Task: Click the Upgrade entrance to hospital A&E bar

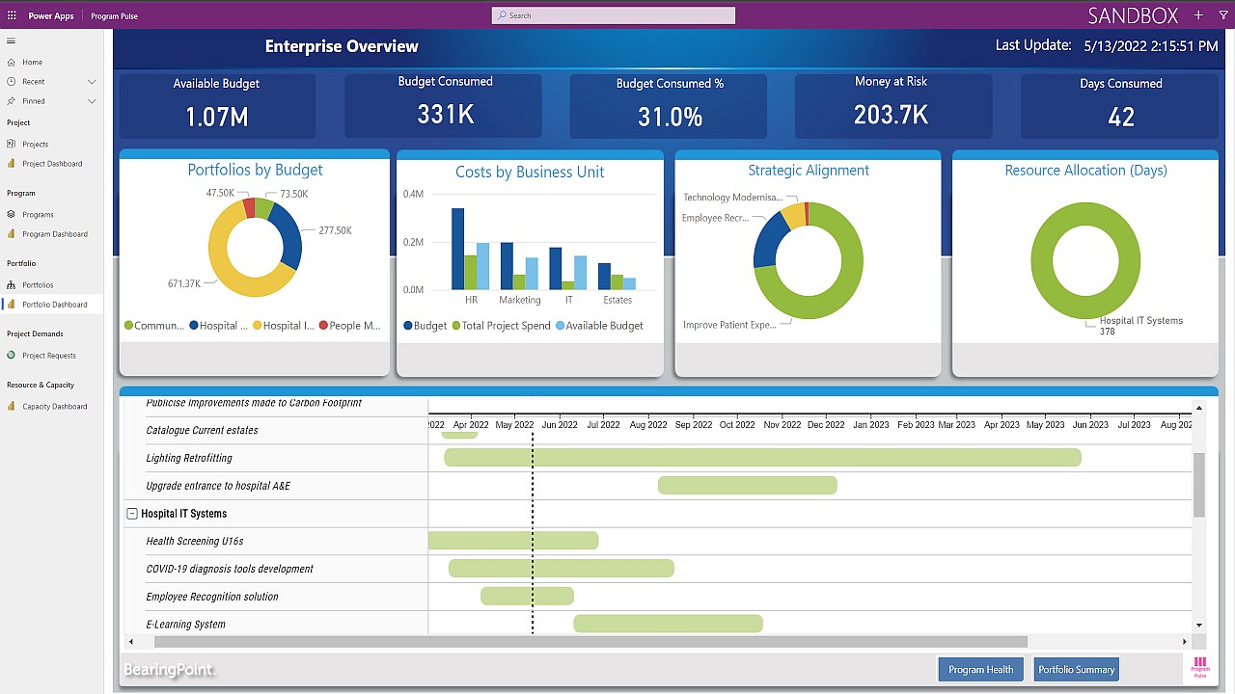Action: click(748, 486)
